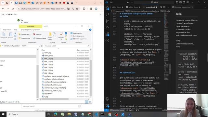Open preview to the side for report4.md
Viewport: 208px width, 117px height.
click(161, 7)
